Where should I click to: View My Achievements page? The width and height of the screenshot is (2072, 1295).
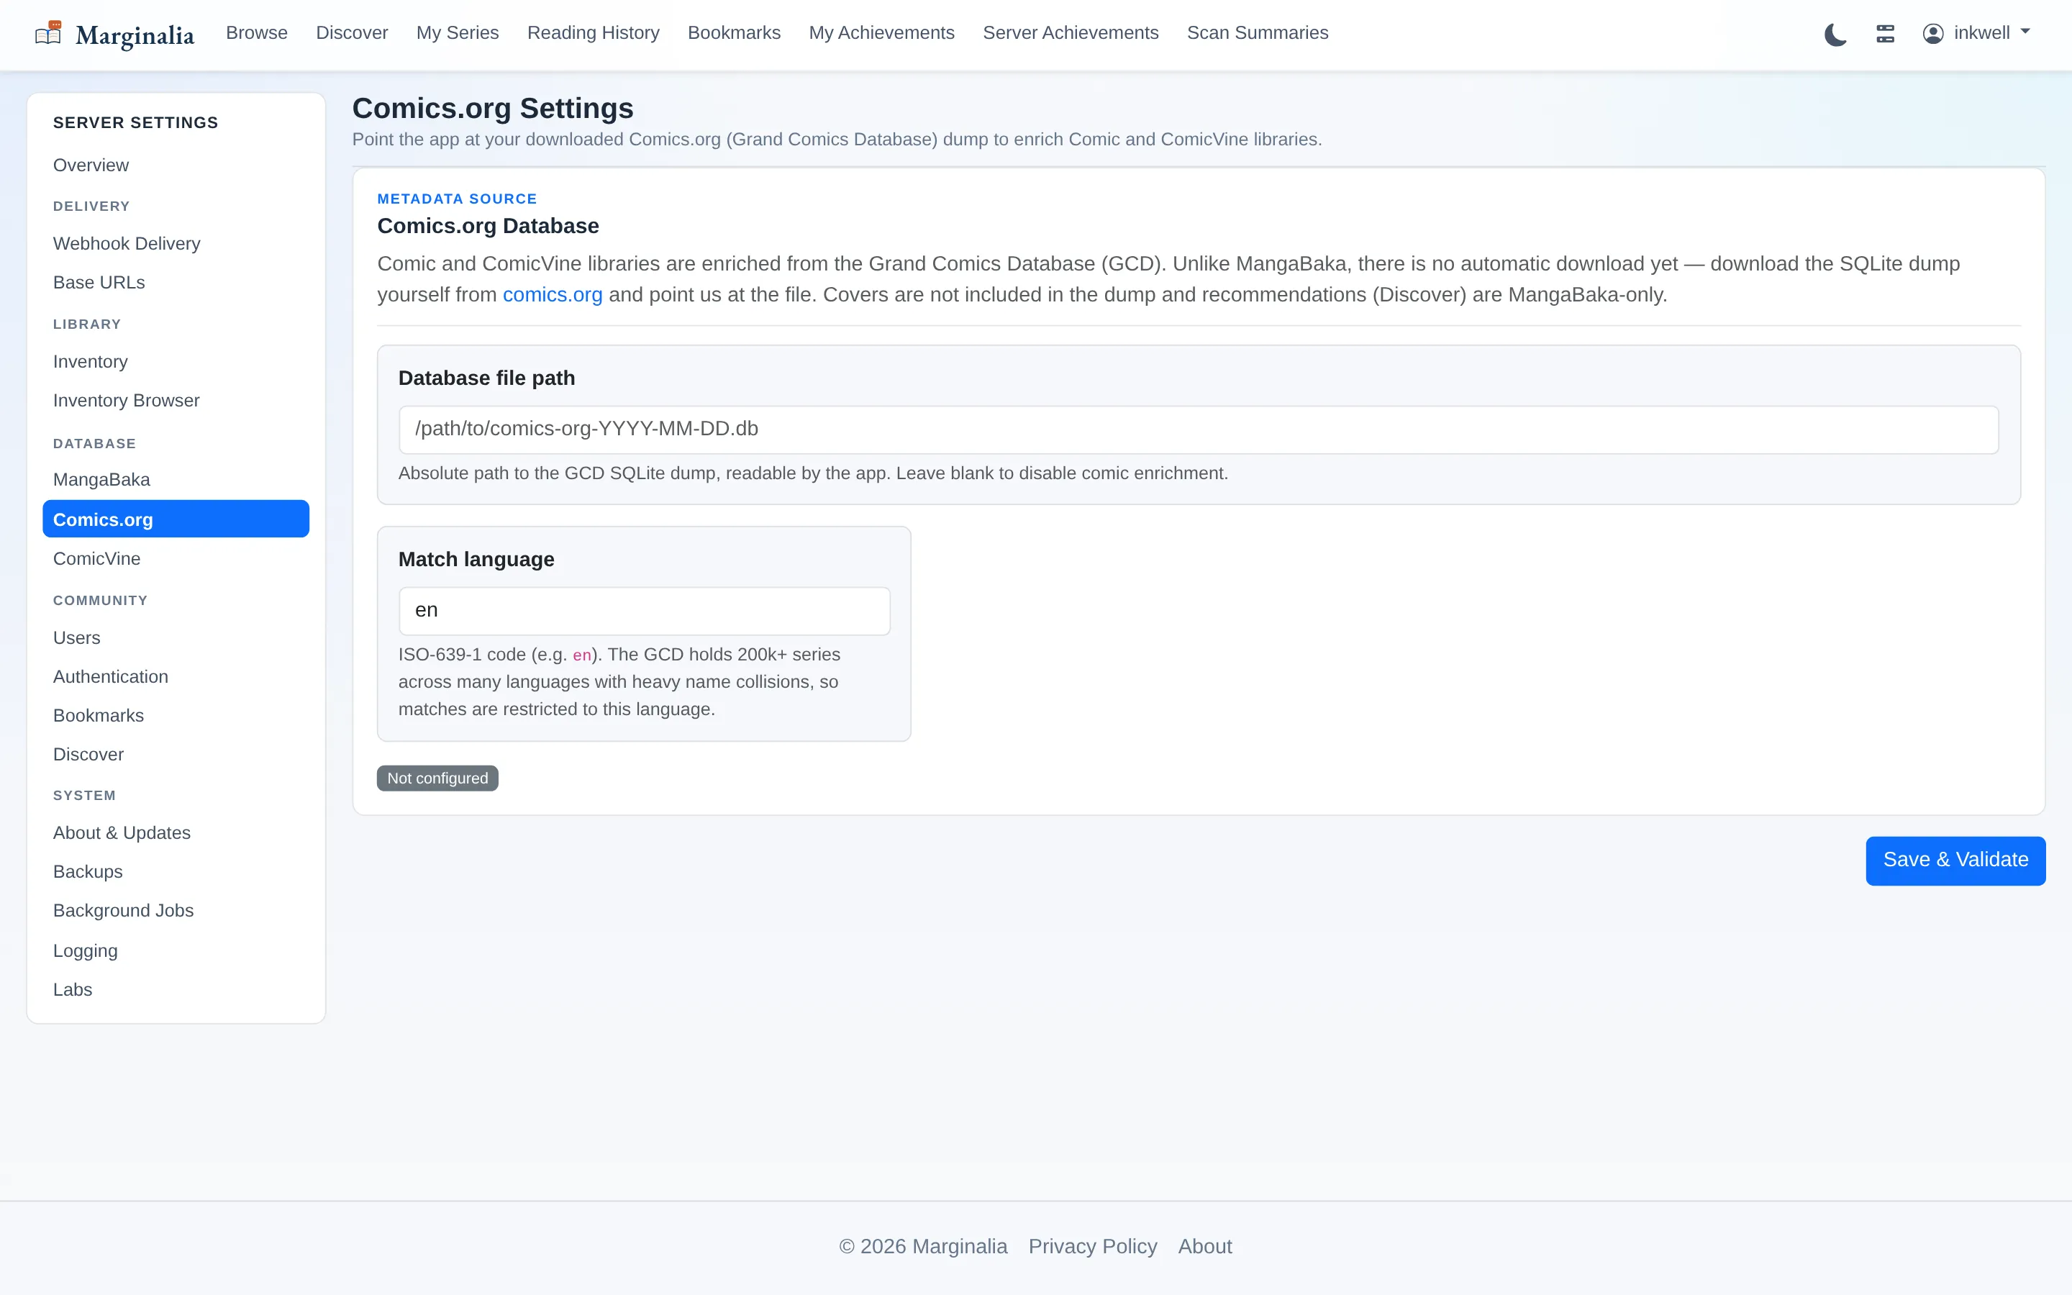(881, 33)
